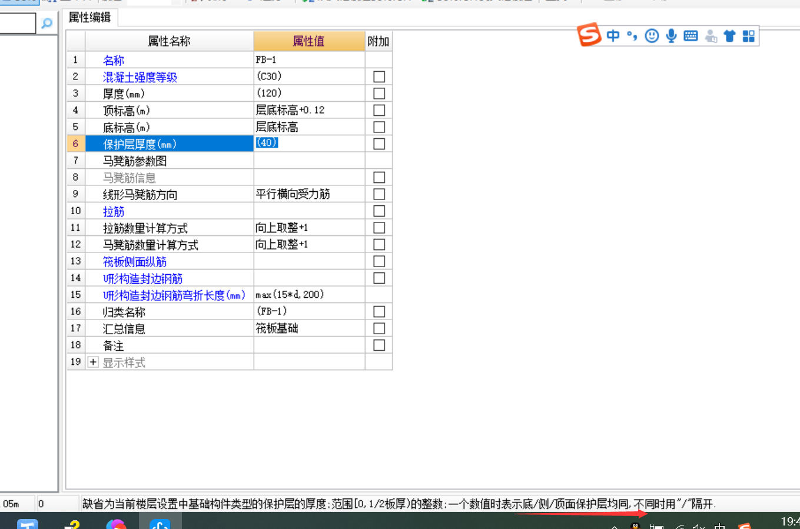Check 附加 box for 保护层厚度(mm)

click(379, 144)
